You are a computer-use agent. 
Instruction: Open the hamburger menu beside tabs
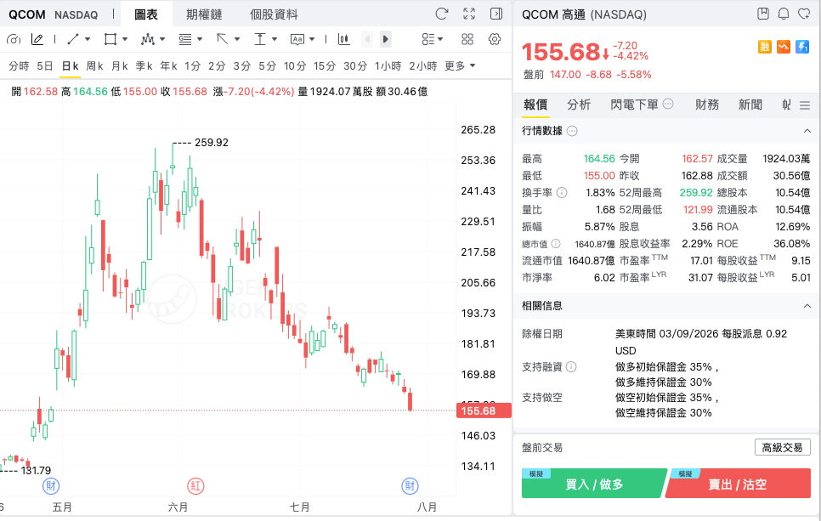pos(806,105)
